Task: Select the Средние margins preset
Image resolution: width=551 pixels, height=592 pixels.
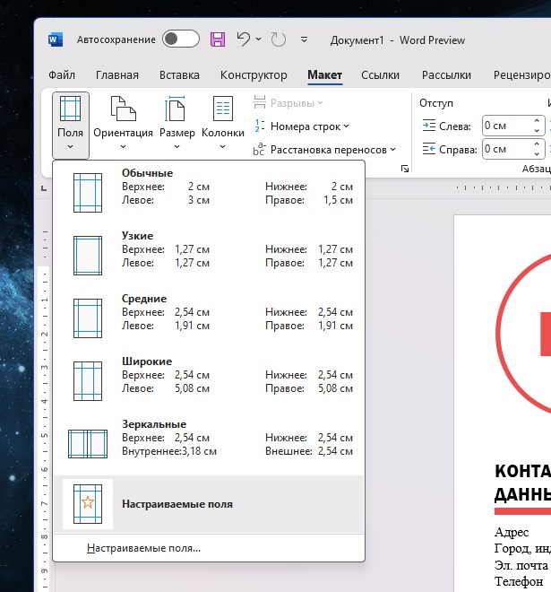Action: pos(209,318)
